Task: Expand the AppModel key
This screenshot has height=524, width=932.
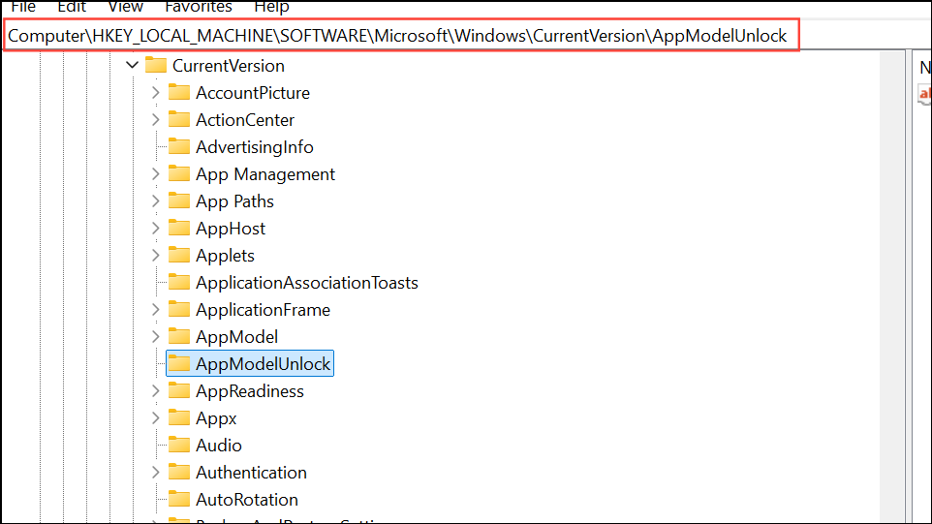Action: [155, 337]
